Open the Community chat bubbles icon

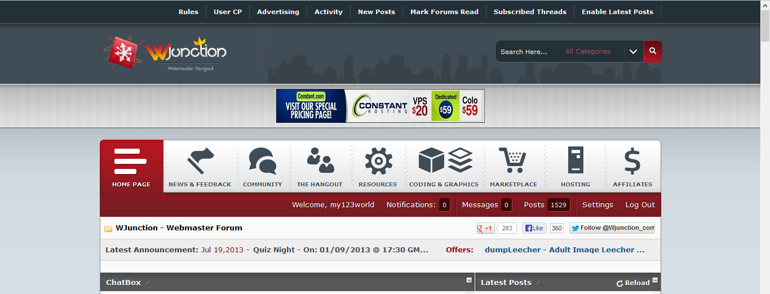(x=262, y=162)
